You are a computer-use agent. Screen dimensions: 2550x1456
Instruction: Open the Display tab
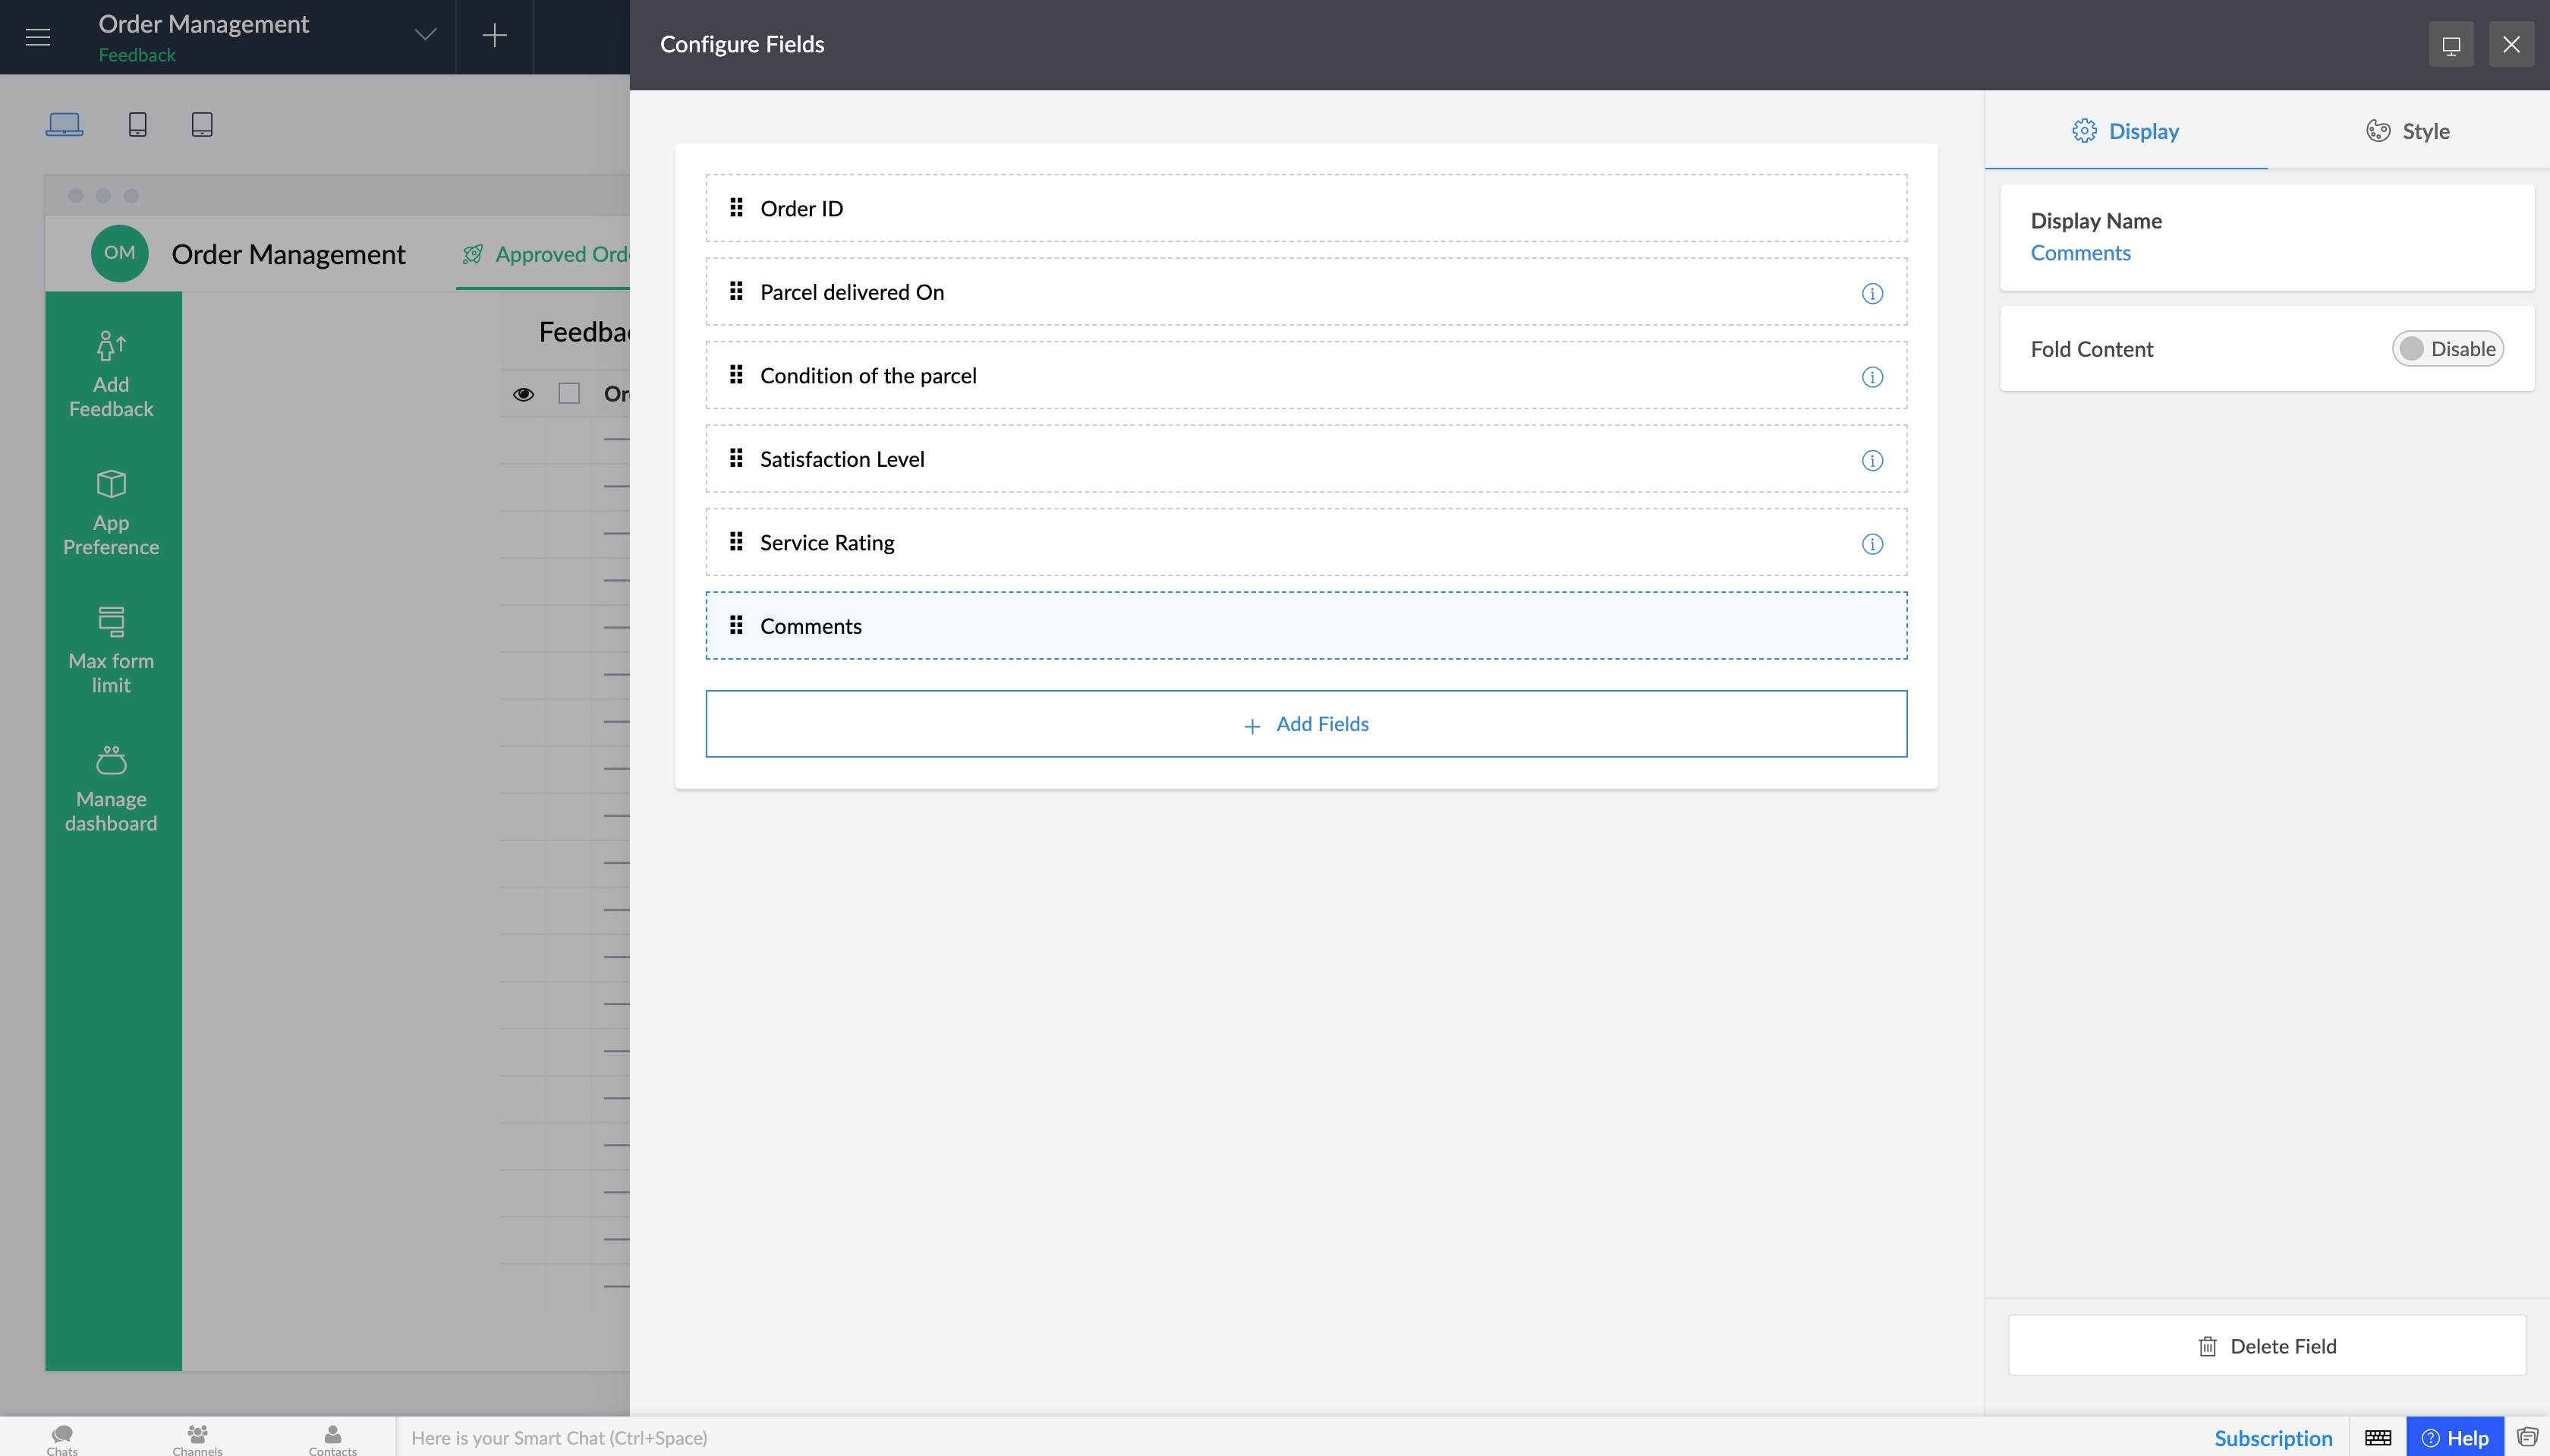(x=2125, y=131)
